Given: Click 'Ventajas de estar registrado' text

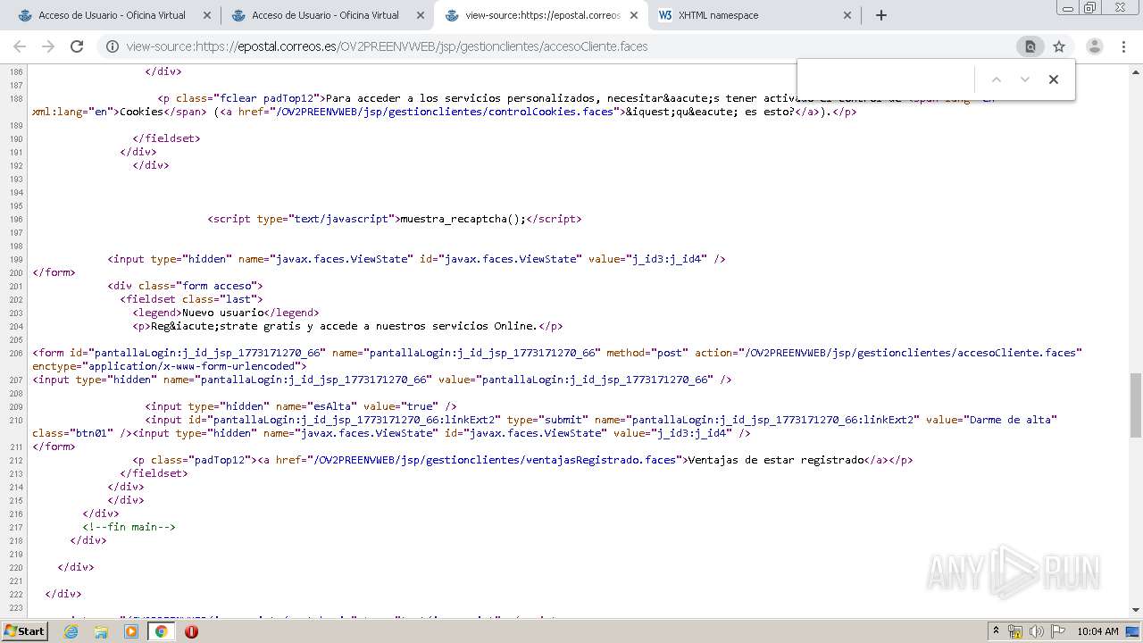Looking at the screenshot, I should point(775,460).
